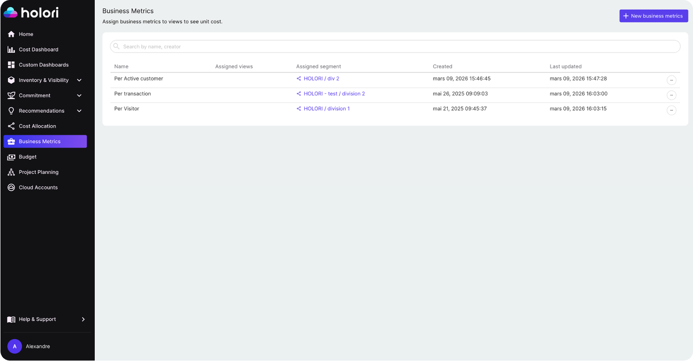Open Project Planning via its sidebar icon
693x361 pixels.
pyautogui.click(x=11, y=172)
